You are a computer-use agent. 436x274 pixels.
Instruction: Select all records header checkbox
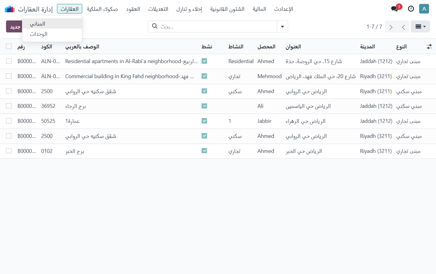point(9,46)
